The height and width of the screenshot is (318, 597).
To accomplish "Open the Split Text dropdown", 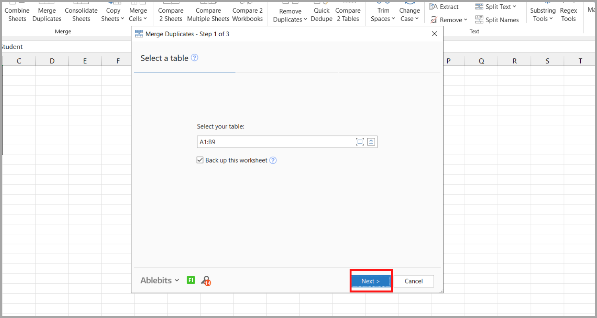I will (496, 7).
